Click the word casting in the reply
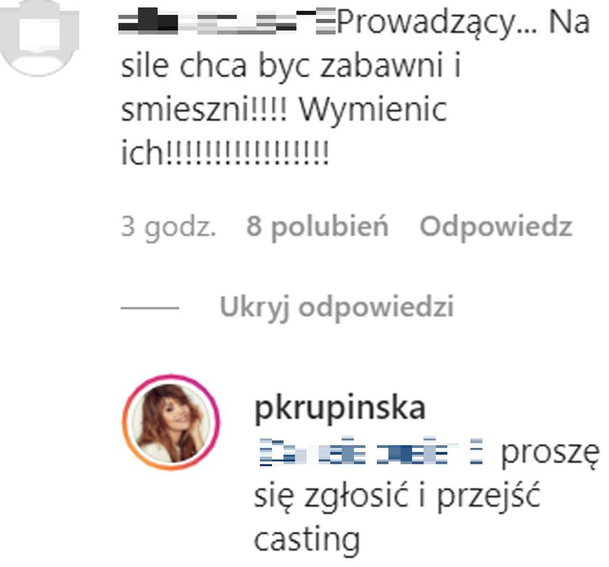This screenshot has width=609, height=567. [x=307, y=541]
